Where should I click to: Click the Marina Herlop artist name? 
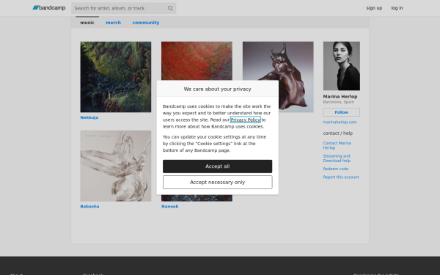tap(340, 97)
